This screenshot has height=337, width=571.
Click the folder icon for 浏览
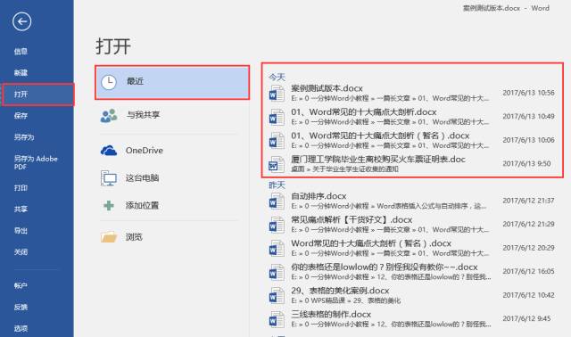tap(109, 237)
